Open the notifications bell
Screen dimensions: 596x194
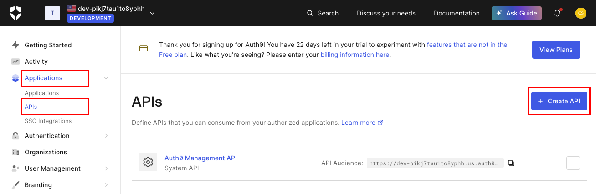click(557, 13)
